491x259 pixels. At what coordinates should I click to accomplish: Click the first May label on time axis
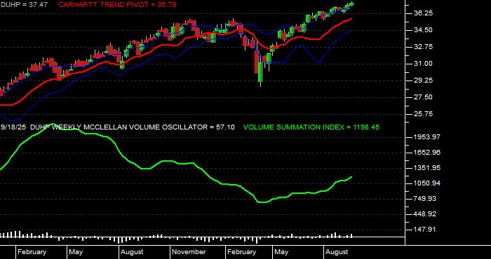pos(76,252)
